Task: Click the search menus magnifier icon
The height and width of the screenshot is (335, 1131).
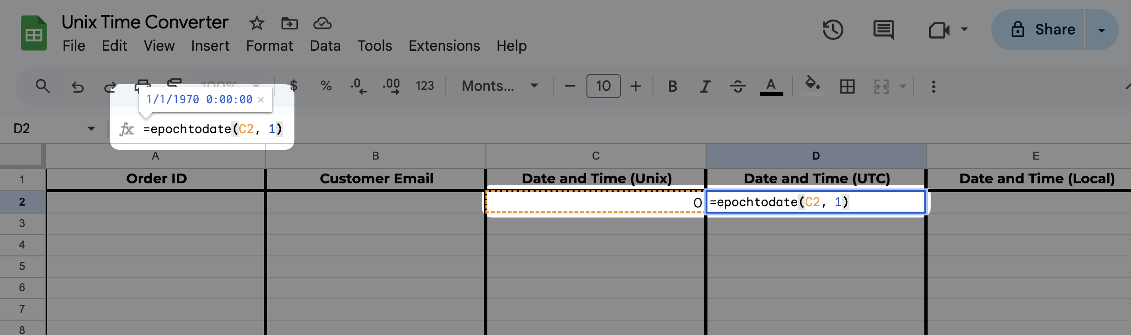Action: 42,86
